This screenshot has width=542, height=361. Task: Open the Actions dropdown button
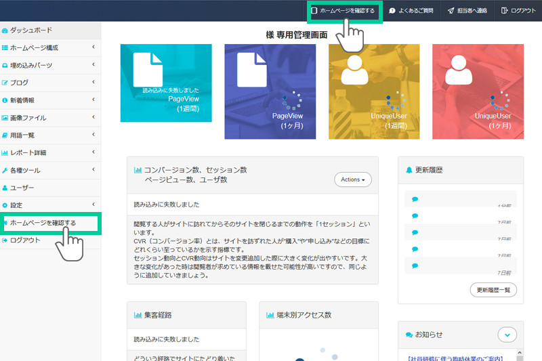[352, 179]
